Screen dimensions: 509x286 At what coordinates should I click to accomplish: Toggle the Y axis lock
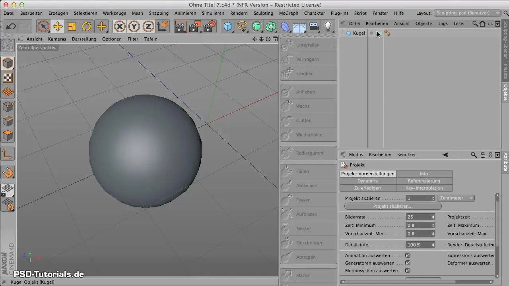point(134,27)
